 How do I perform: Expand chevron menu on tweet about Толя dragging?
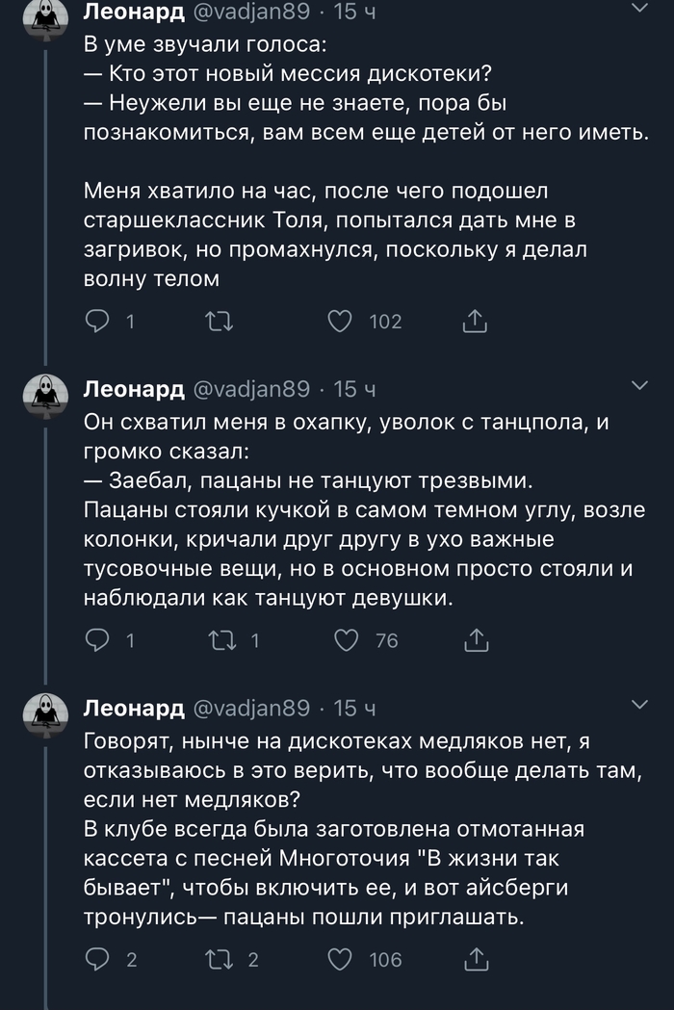pos(638,386)
